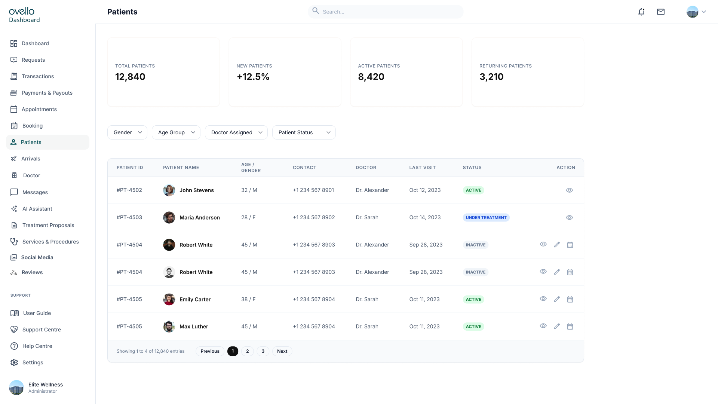The height and width of the screenshot is (404, 718).
Task: Click Maria Anderson's avatar thumbnail
Action: pos(169,218)
